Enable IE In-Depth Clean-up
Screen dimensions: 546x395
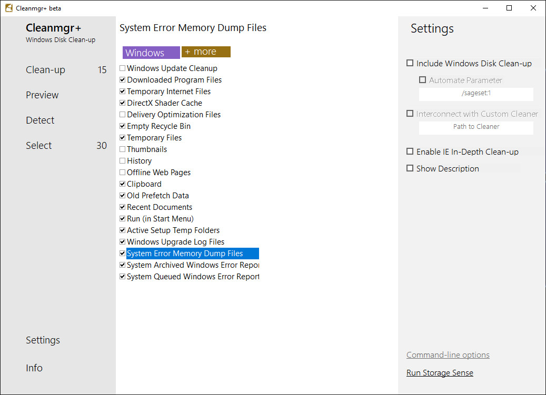pyautogui.click(x=410, y=151)
